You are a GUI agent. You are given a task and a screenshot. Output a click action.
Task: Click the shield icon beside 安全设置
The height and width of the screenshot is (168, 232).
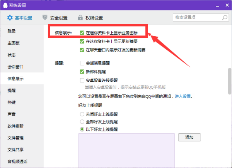pos(45,17)
